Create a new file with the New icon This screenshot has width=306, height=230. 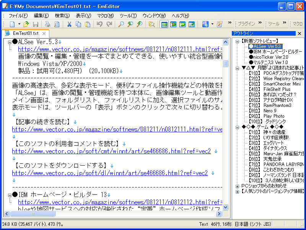point(12,24)
